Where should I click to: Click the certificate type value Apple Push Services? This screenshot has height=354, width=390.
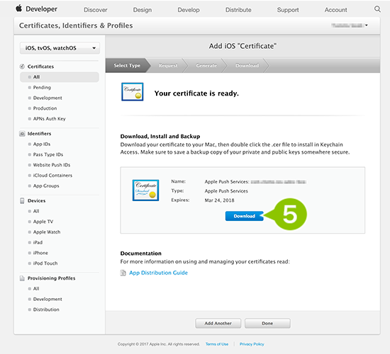coord(226,191)
